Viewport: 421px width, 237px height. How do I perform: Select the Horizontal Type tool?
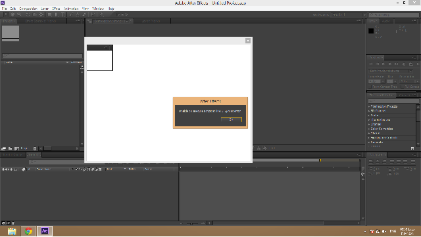63,14
